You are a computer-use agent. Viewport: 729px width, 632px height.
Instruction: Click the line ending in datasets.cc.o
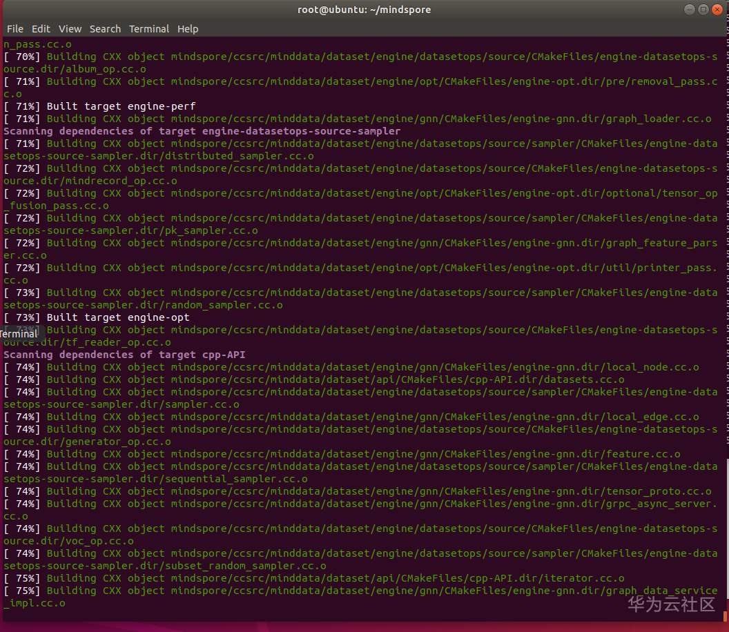(314, 379)
